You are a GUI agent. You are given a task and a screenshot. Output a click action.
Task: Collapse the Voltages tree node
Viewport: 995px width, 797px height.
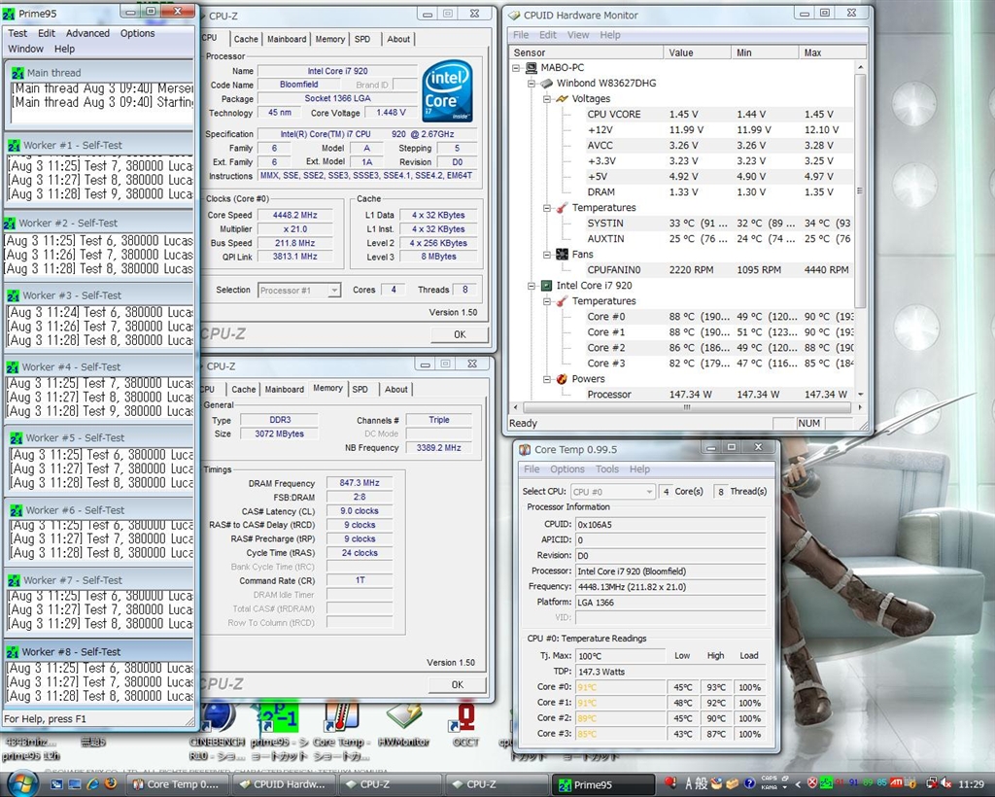pos(548,99)
